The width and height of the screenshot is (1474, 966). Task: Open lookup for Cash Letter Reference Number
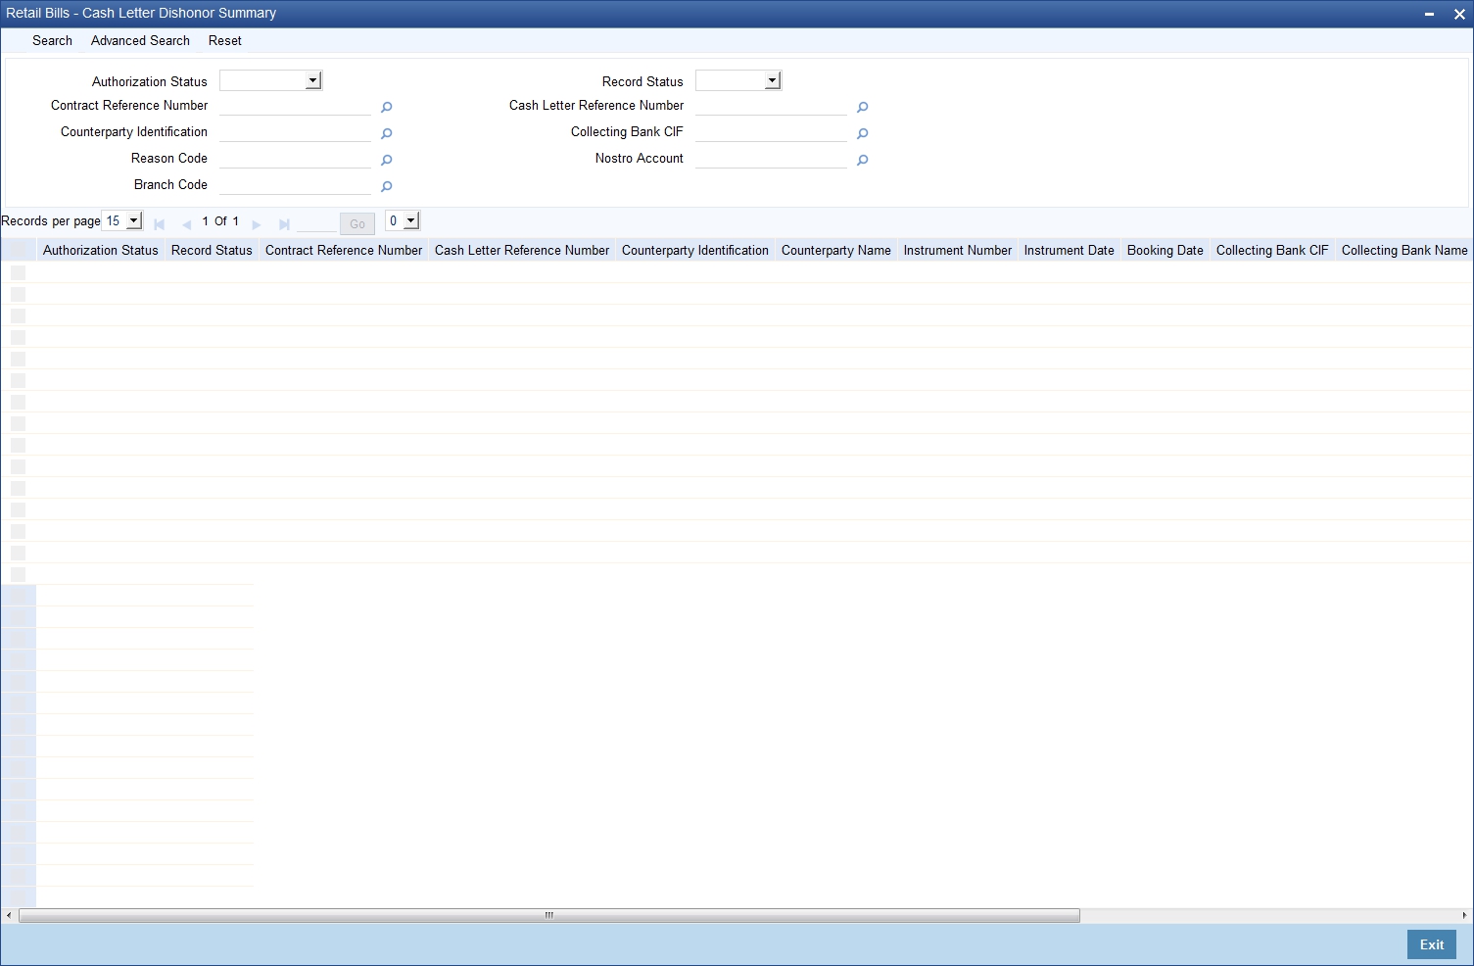click(862, 108)
